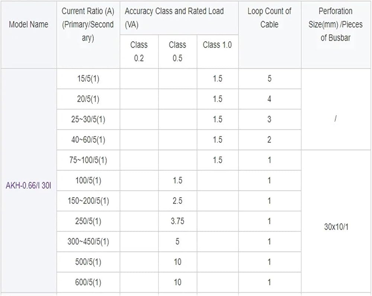The image size is (372, 296).
Task: Select the 25~30/5(1) current ratio cell
Action: [88, 119]
